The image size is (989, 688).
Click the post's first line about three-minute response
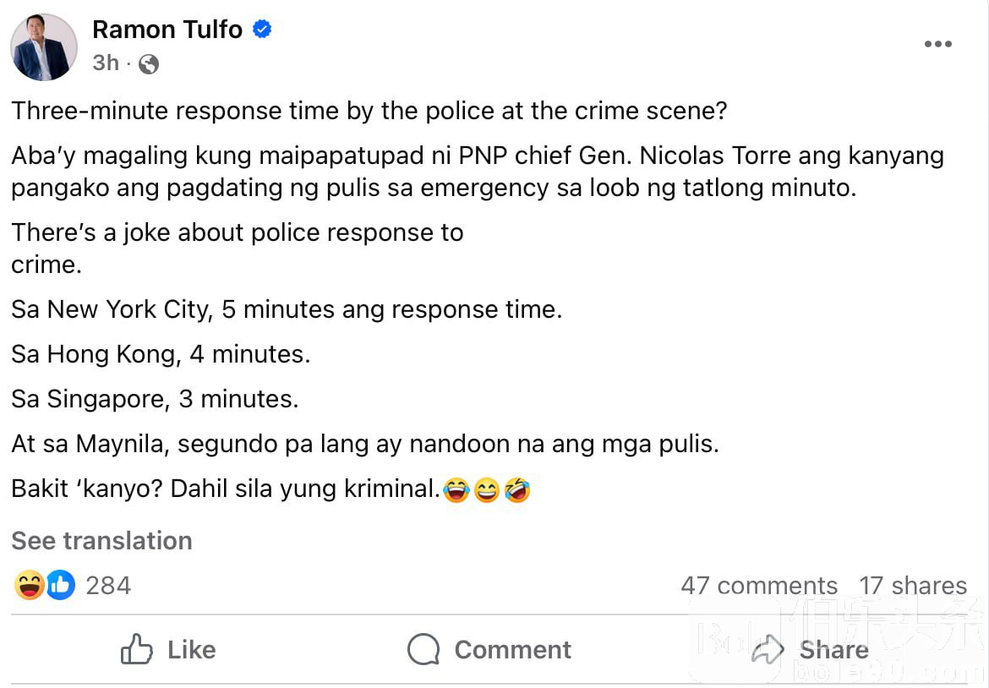click(369, 111)
